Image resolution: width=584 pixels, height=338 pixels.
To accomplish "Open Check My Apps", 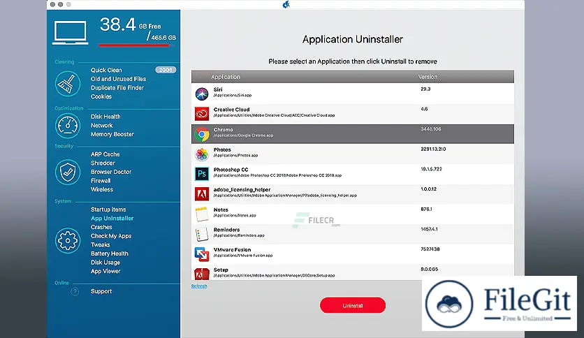I will [111, 236].
